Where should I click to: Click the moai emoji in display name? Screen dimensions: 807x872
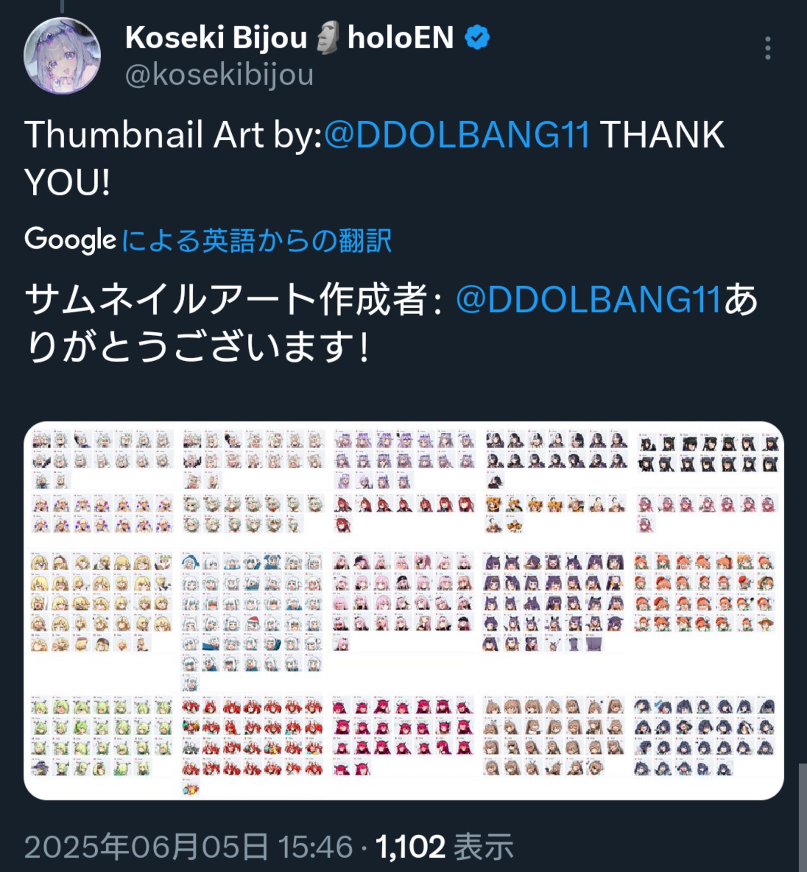click(327, 37)
